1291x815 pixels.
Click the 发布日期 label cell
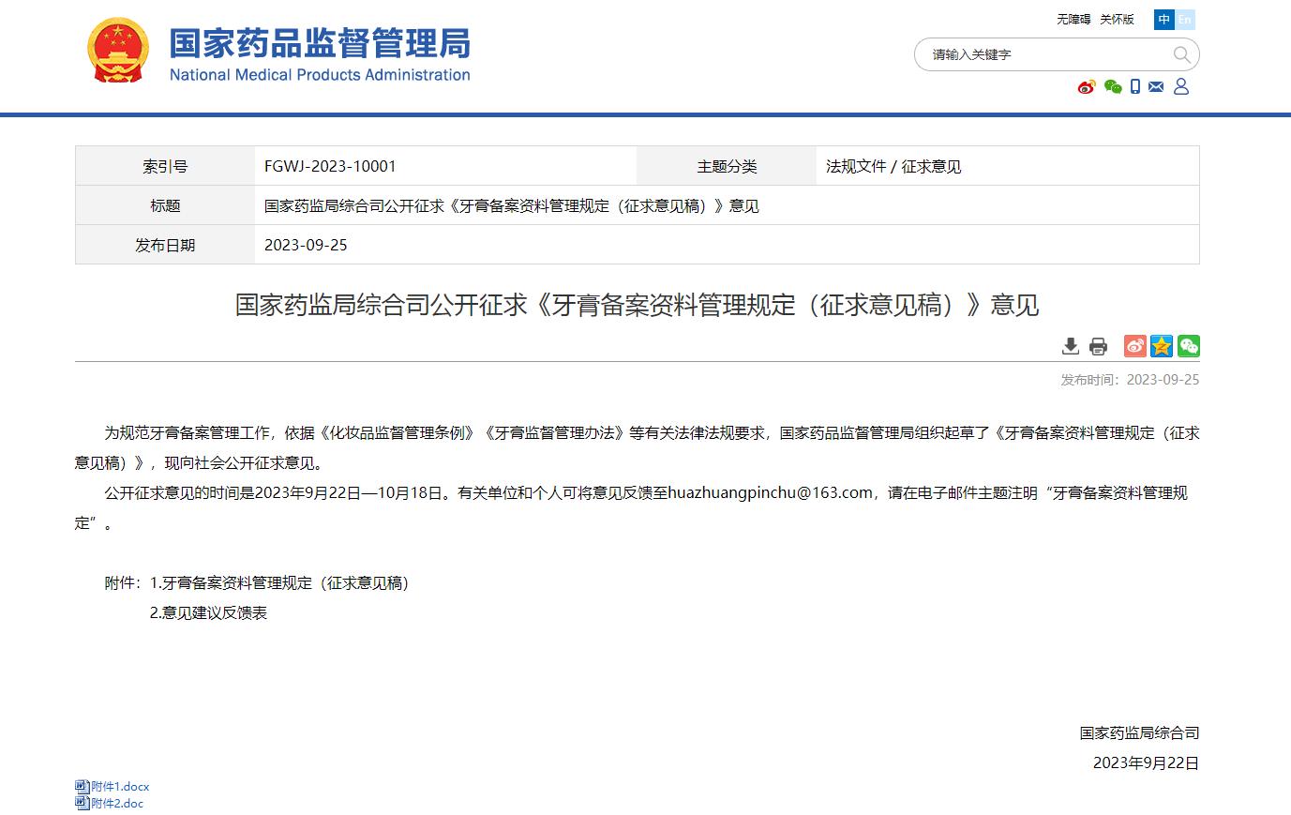(x=165, y=245)
